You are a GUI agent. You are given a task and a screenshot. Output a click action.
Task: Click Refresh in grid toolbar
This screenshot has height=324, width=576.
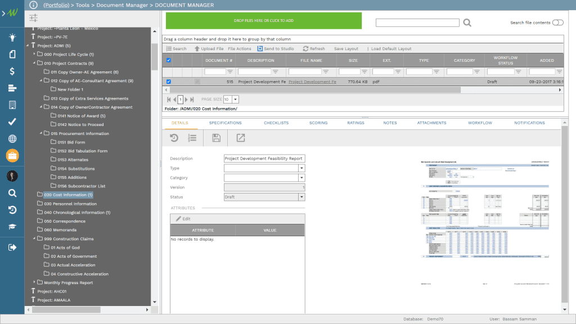pyautogui.click(x=314, y=49)
